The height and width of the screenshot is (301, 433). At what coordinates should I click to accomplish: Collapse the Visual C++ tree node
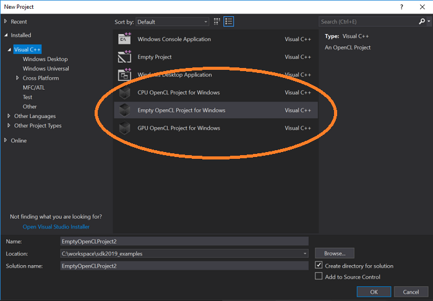coord(9,49)
